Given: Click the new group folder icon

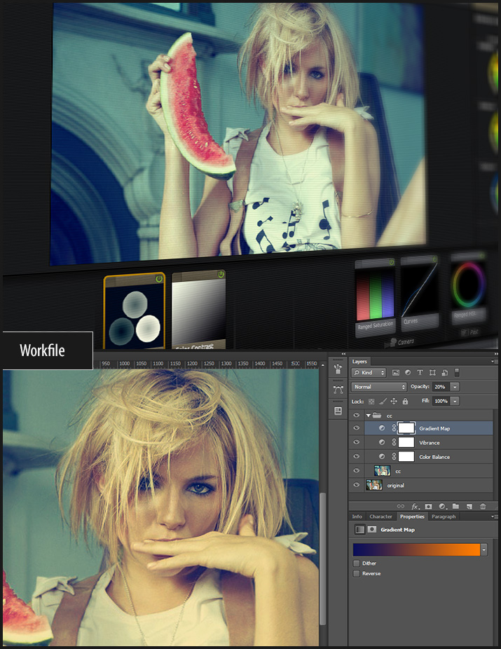Looking at the screenshot, I should (x=455, y=505).
